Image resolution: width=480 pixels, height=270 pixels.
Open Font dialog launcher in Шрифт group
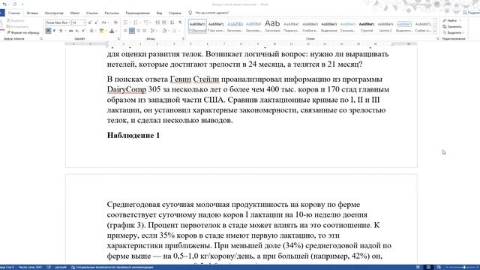click(118, 39)
